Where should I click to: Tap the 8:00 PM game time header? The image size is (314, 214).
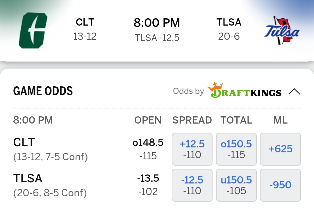(157, 23)
